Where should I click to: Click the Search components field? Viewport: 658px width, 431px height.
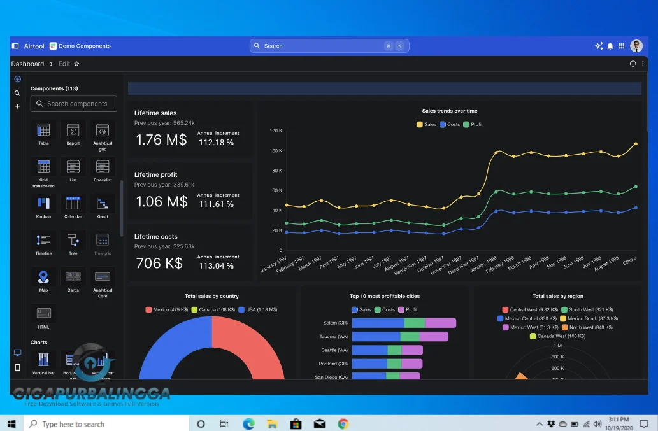tap(73, 104)
